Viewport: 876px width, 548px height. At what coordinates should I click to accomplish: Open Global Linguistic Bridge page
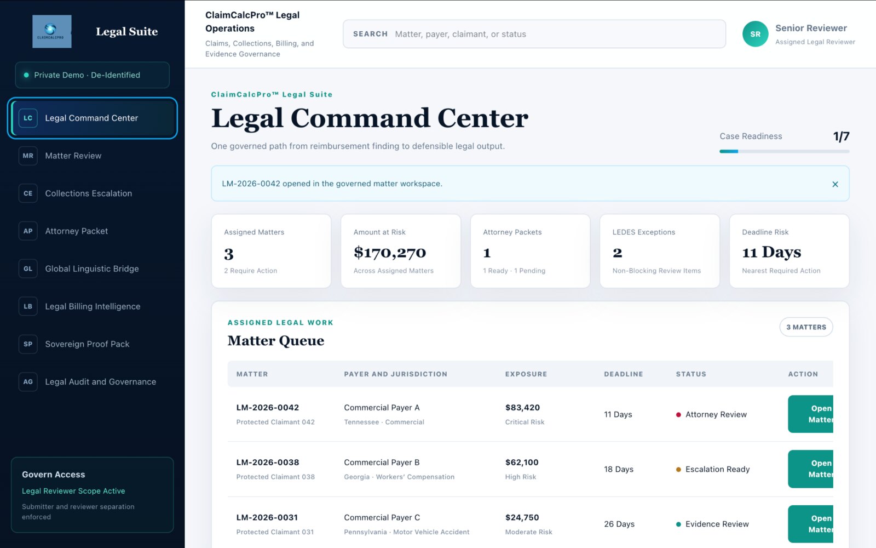click(92, 269)
